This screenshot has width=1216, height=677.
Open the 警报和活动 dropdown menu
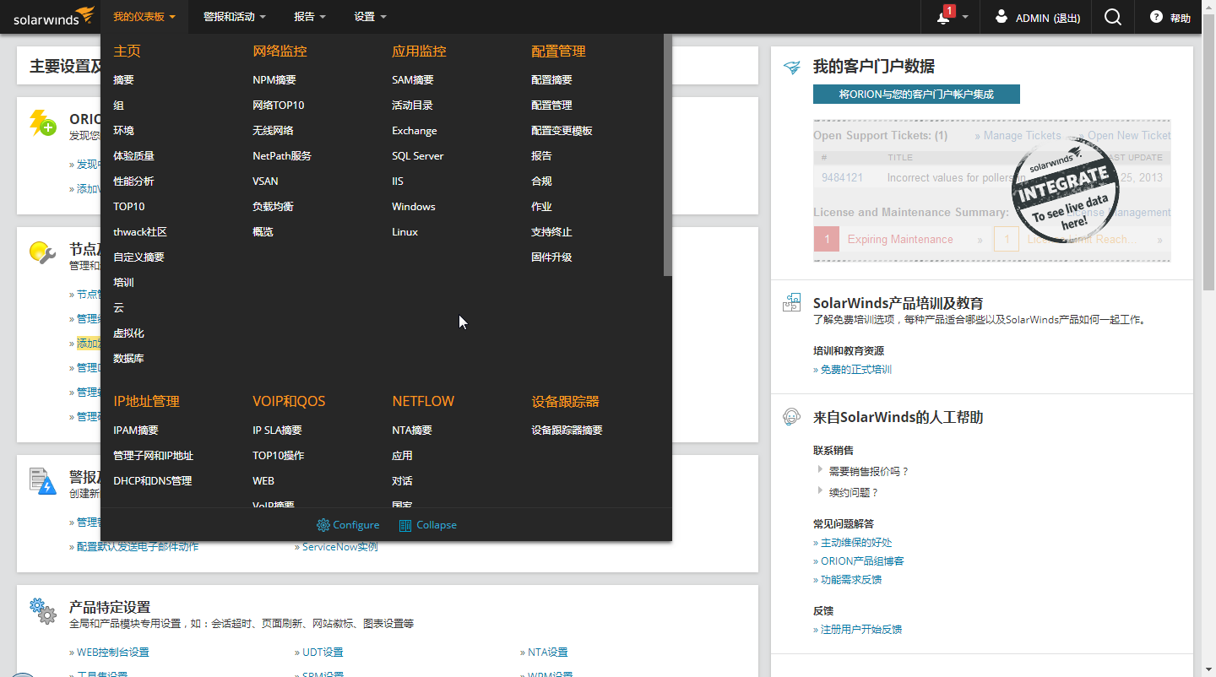[235, 17]
